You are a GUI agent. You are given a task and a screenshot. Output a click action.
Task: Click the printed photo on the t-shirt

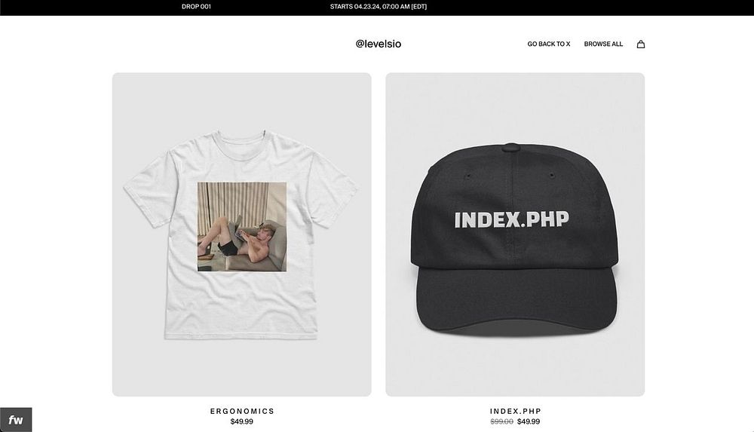[x=242, y=227]
